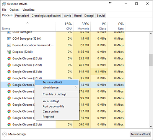This screenshot has height=140, width=153.
Task: Switch to the Utenti tab
Action: click(x=78, y=16)
